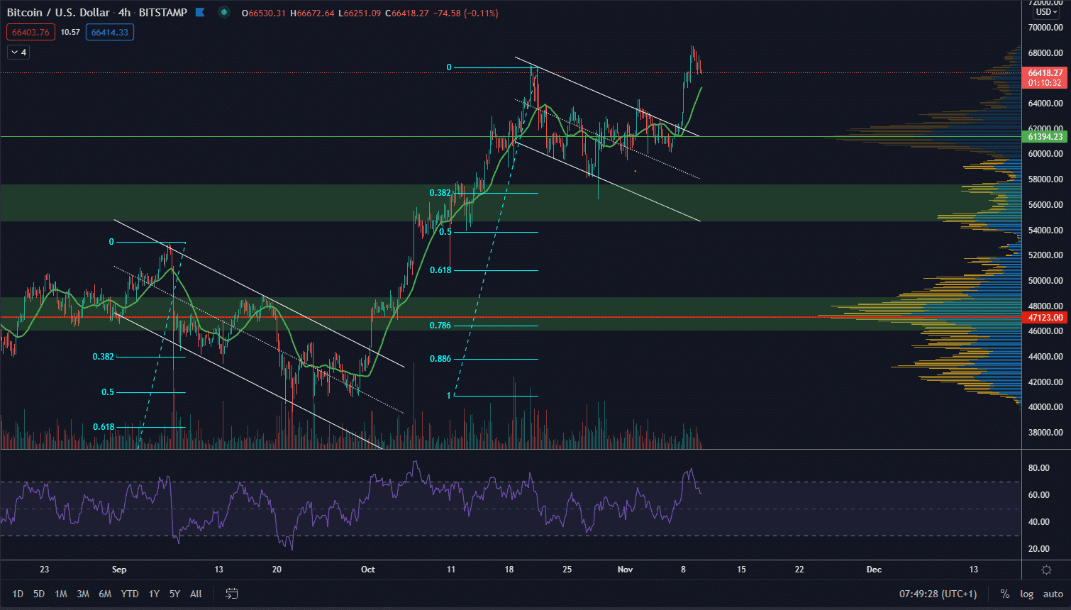This screenshot has width=1071, height=610.
Task: Switch to the 6M time range
Action: click(105, 594)
